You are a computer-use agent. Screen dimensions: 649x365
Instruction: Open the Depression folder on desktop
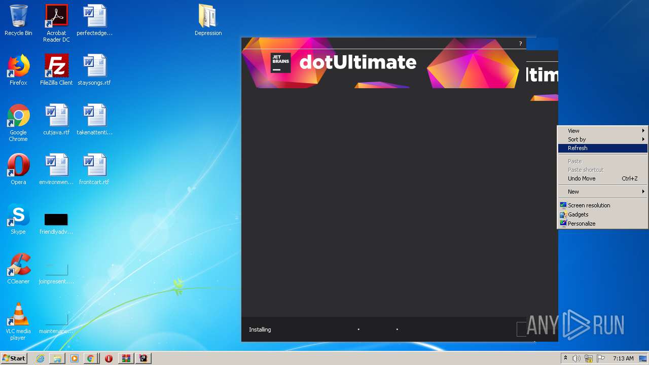208,20
